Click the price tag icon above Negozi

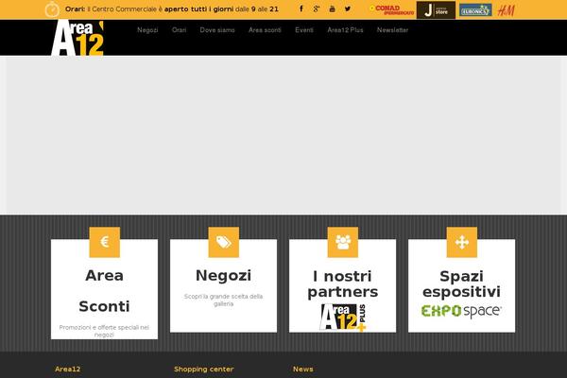(x=223, y=242)
